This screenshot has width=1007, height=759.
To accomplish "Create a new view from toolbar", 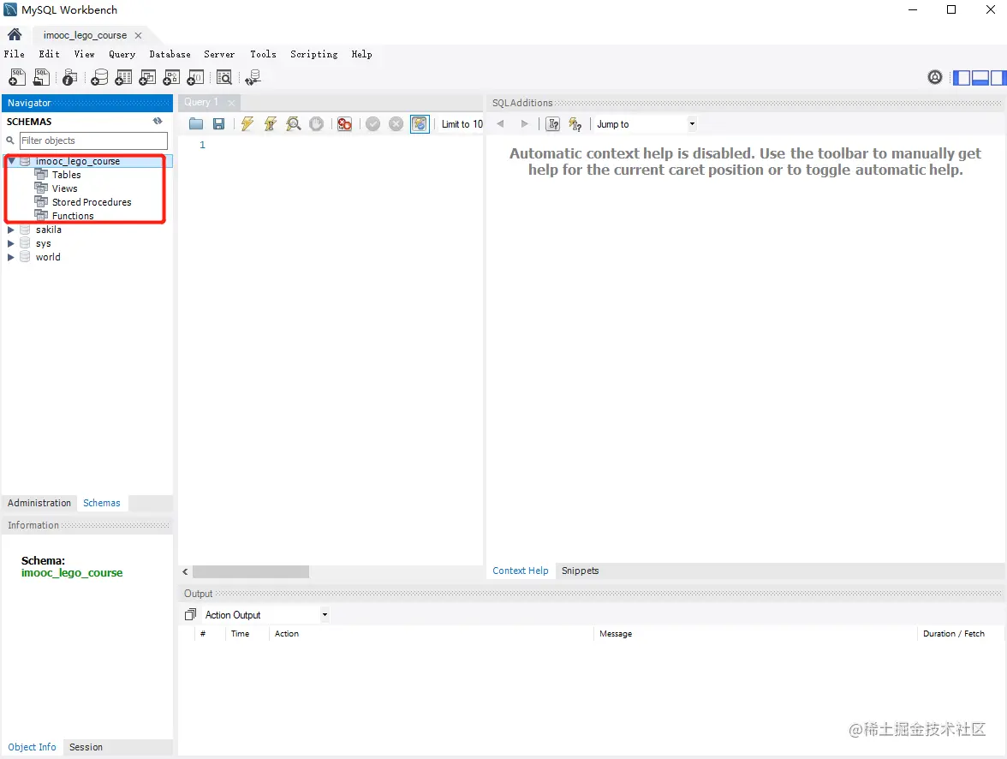I will (x=147, y=78).
